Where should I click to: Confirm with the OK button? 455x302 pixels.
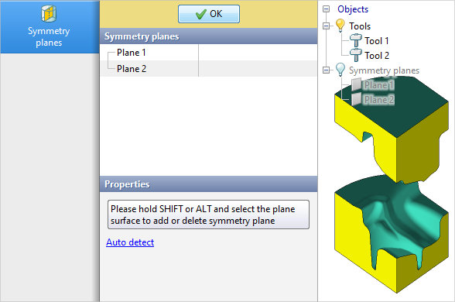tap(209, 14)
